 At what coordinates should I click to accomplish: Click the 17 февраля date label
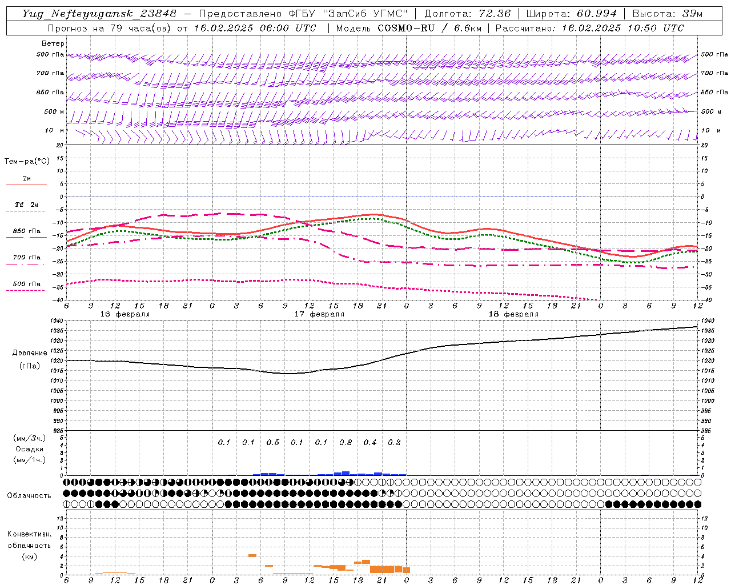pyautogui.click(x=319, y=314)
